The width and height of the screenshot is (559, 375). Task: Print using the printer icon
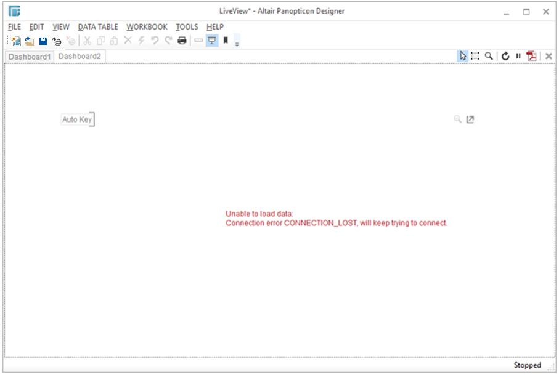pos(182,41)
